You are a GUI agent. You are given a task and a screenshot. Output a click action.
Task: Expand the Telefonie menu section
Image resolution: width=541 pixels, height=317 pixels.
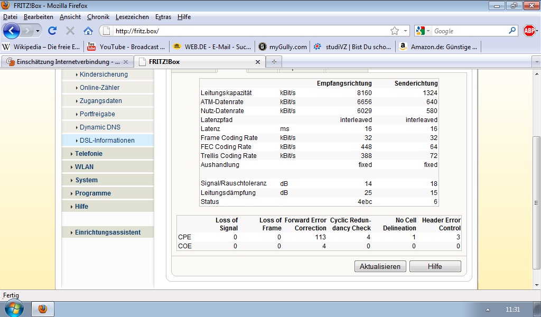pyautogui.click(x=88, y=154)
